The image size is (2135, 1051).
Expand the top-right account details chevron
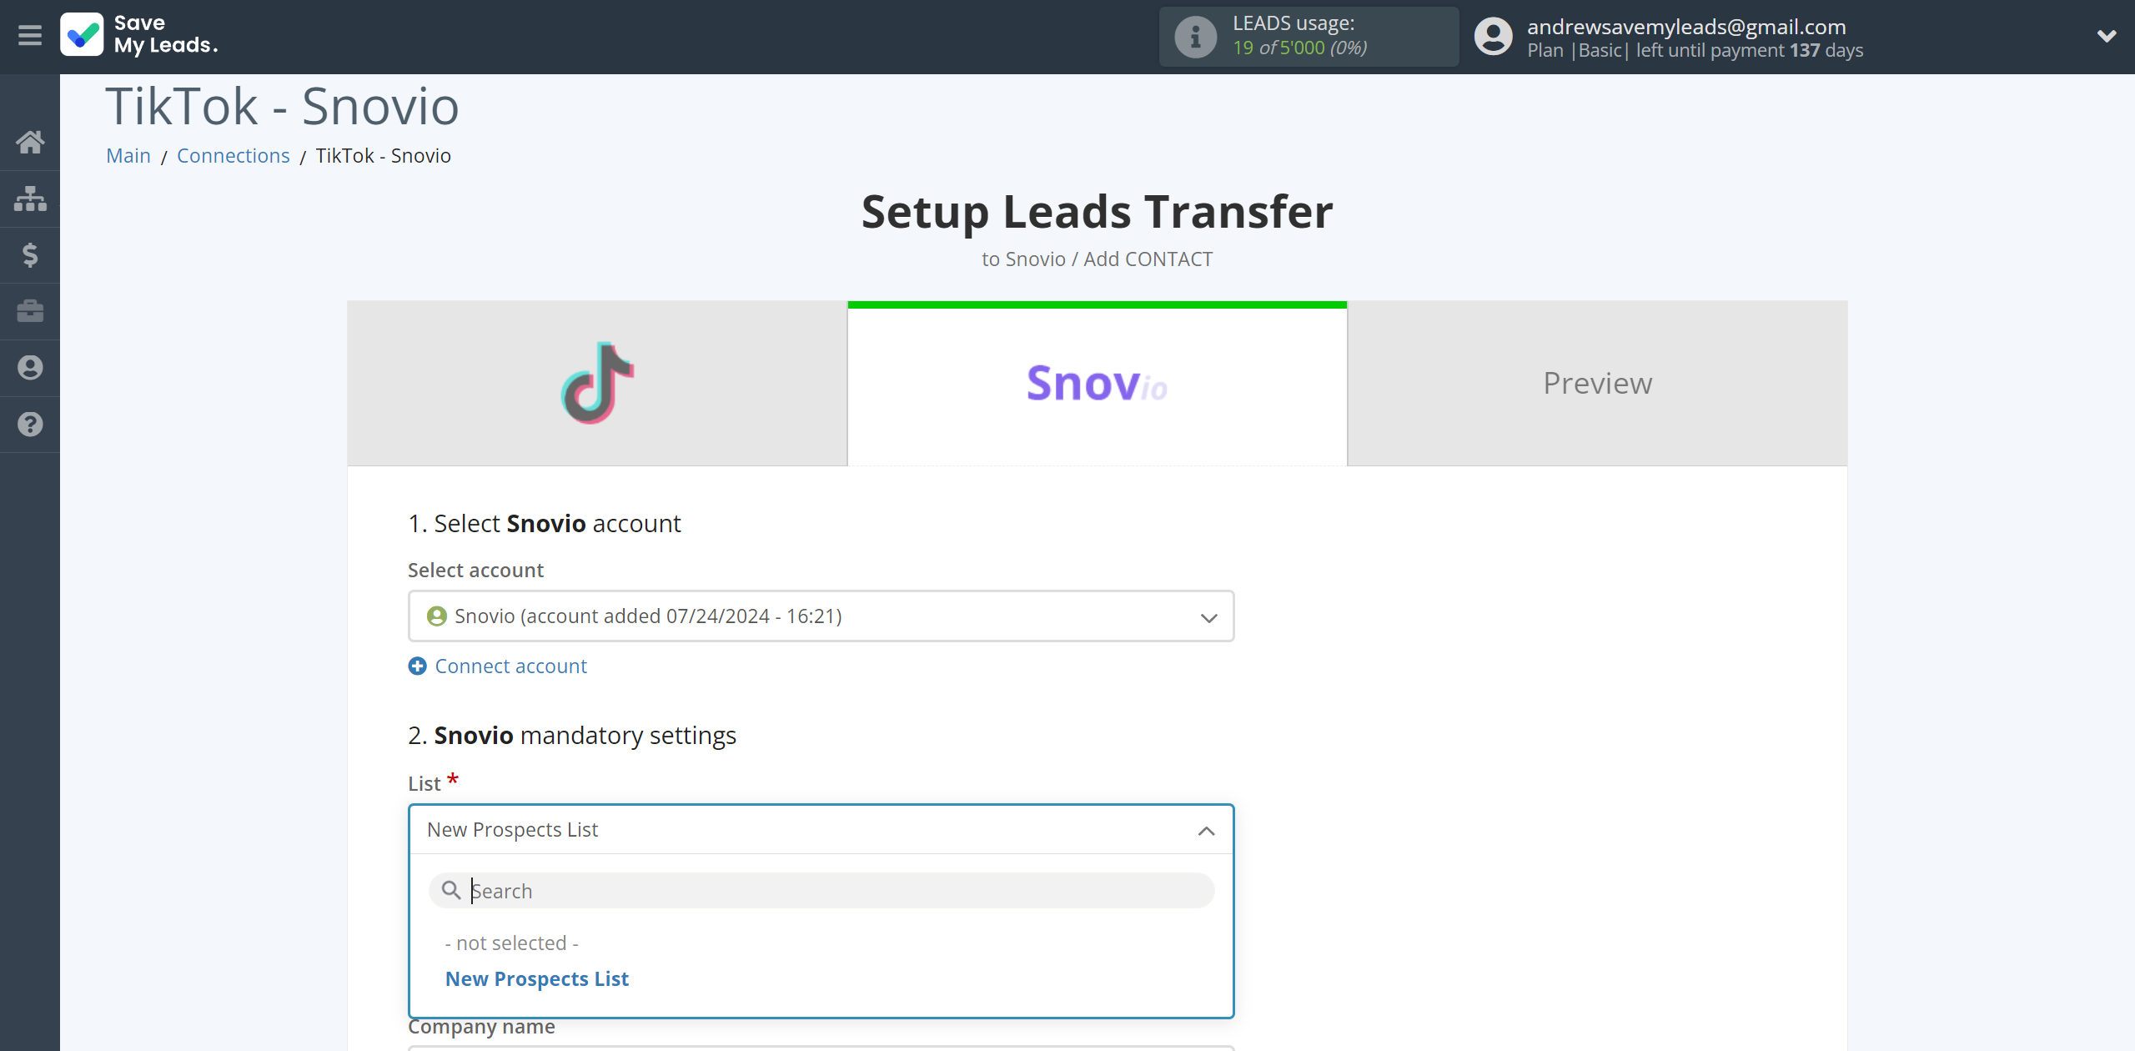click(2102, 37)
